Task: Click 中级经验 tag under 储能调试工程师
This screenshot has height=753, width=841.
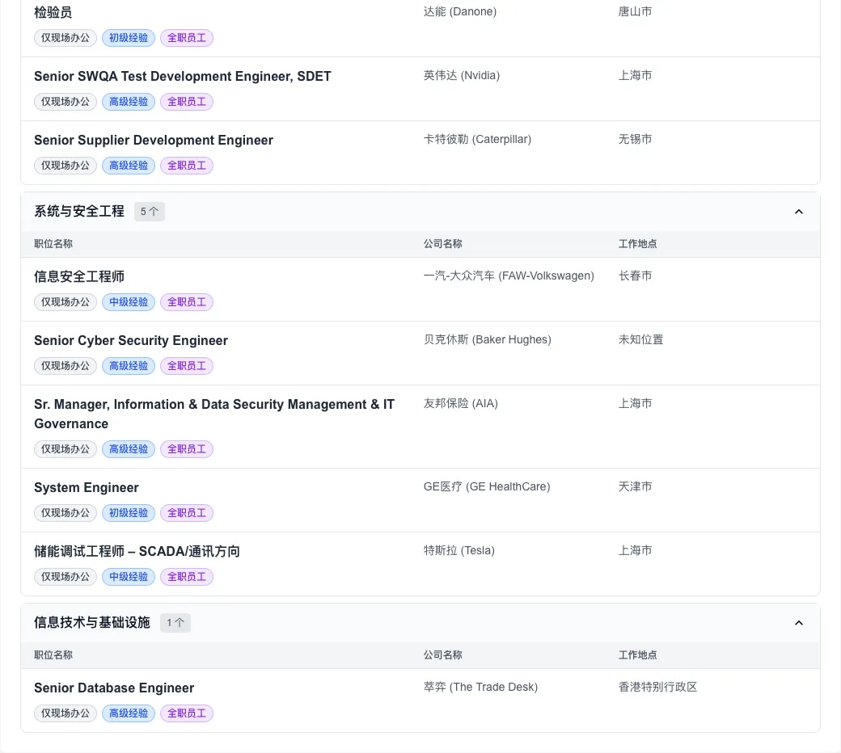Action: (x=129, y=576)
